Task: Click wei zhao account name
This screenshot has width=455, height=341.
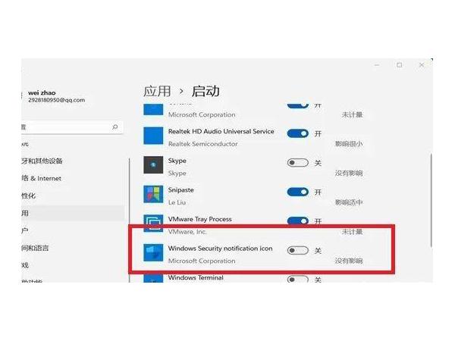Action: [42, 92]
